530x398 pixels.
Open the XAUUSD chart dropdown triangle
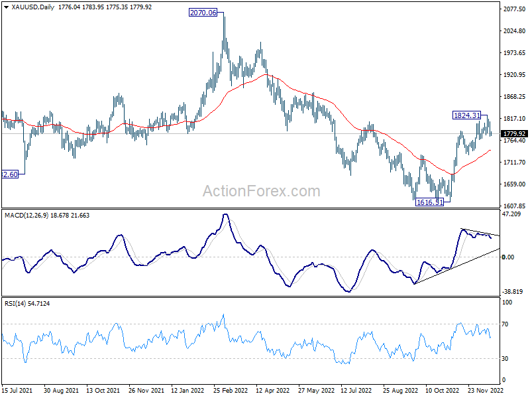(x=7, y=7)
